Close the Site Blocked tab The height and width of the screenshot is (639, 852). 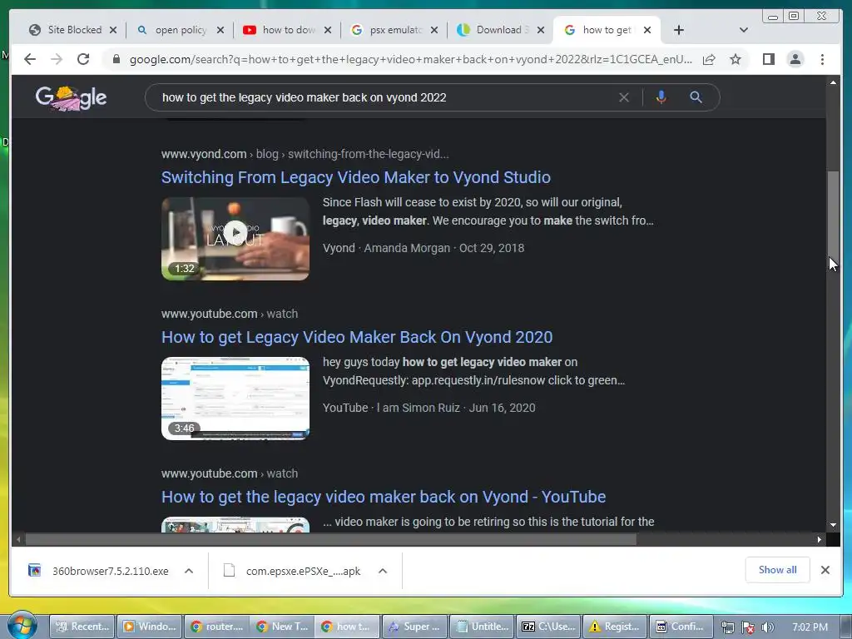click(x=113, y=30)
